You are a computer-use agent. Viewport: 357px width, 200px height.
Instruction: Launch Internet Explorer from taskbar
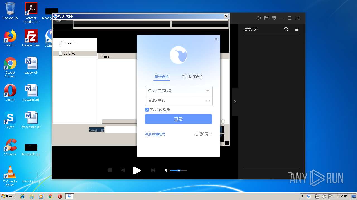(x=22, y=196)
